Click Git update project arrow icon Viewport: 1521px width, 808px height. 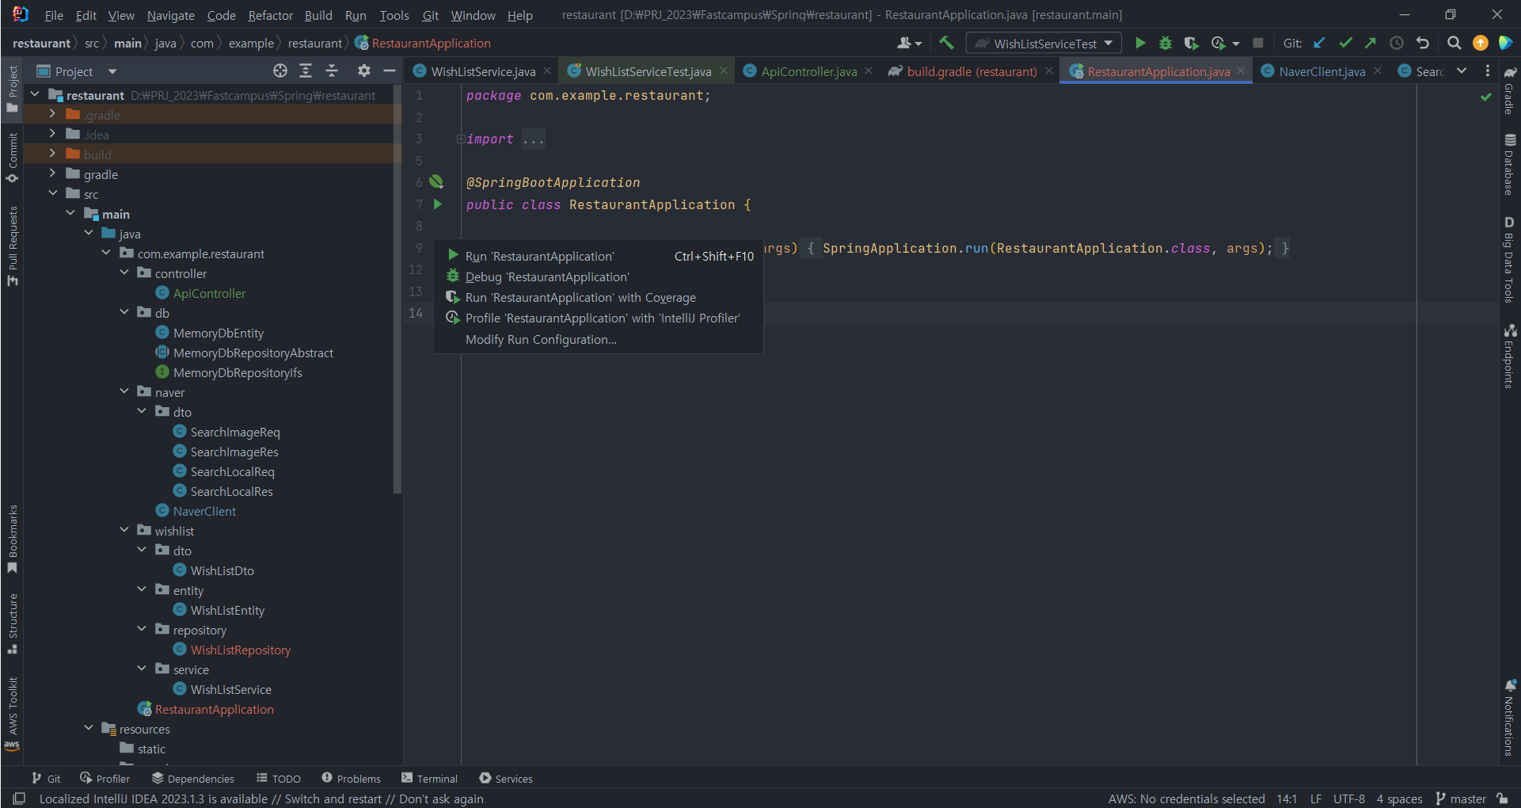tap(1319, 44)
